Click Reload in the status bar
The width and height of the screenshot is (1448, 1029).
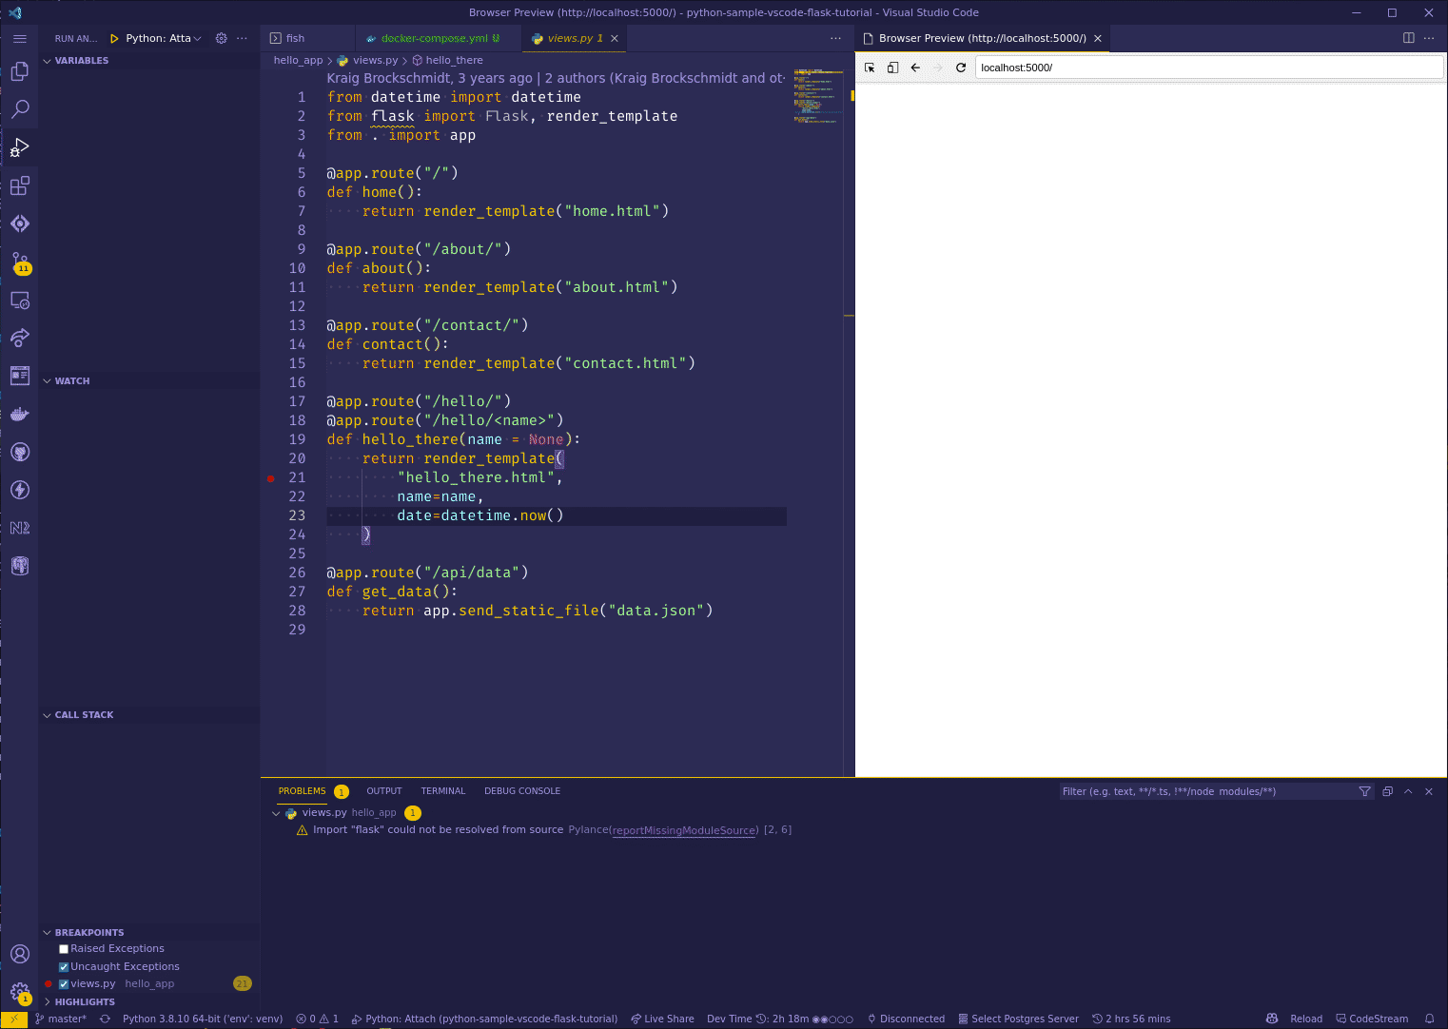tap(1304, 1018)
